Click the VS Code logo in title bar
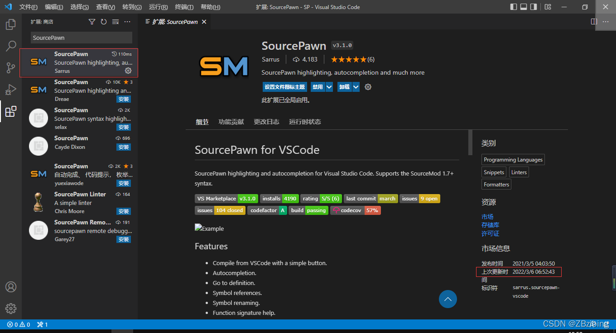Screen dimensions: 616x333 pos(8,7)
